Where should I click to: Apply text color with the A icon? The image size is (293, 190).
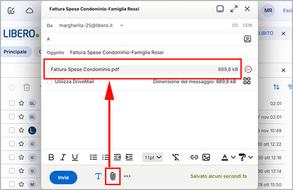pyautogui.click(x=225, y=157)
